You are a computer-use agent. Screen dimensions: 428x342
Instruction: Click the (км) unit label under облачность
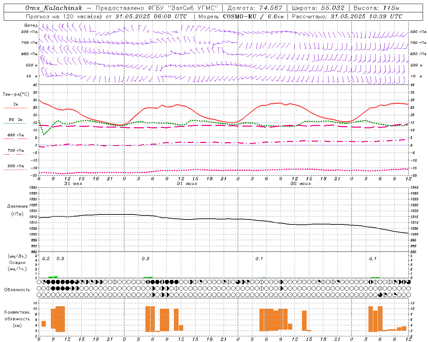pyautogui.click(x=17, y=325)
